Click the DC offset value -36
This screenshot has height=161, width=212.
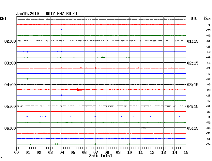[208, 128]
